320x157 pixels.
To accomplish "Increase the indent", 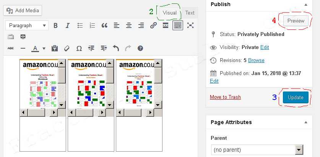I will pyautogui.click(x=104, y=49).
